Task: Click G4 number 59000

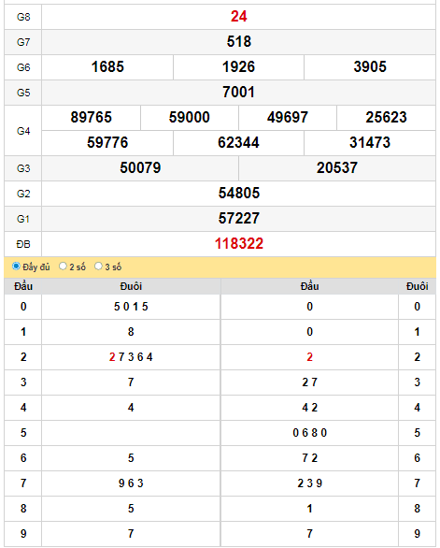Action: [190, 118]
